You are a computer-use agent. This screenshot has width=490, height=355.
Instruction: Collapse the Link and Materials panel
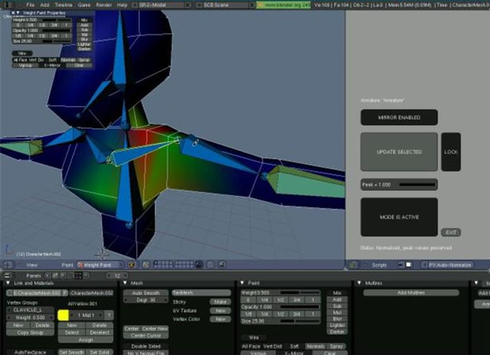(8, 283)
